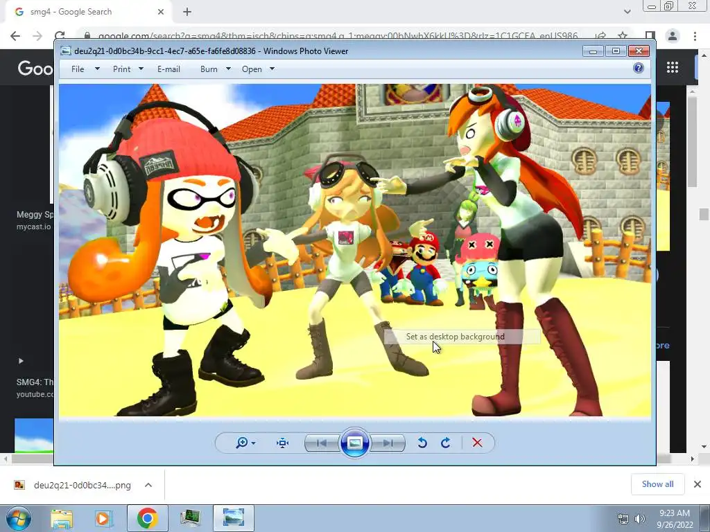Open Windows Media Player taskbar icon

coord(103,518)
